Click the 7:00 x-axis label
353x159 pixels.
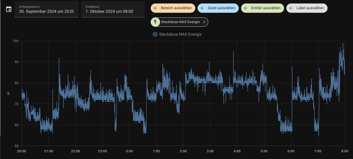point(318,151)
